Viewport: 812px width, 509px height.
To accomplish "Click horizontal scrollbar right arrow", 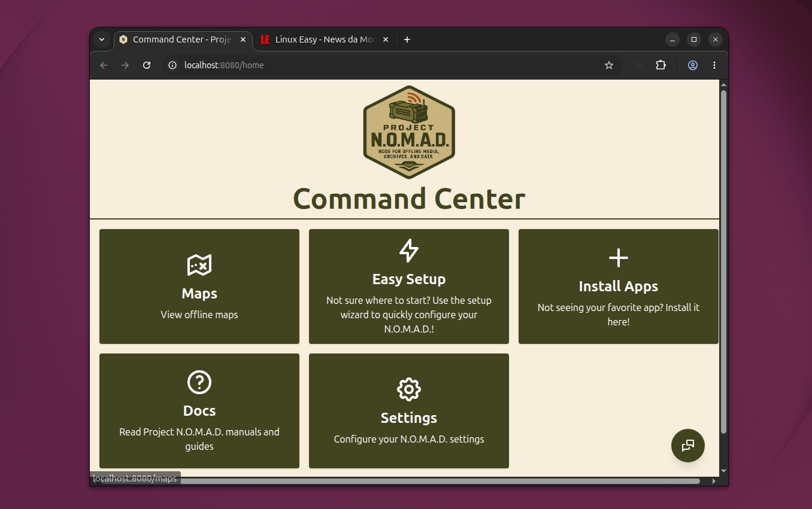I will 713,481.
